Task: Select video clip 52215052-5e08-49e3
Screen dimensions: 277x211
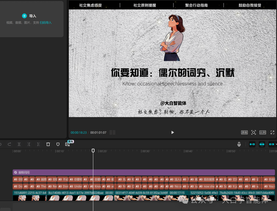Action: coord(204,196)
